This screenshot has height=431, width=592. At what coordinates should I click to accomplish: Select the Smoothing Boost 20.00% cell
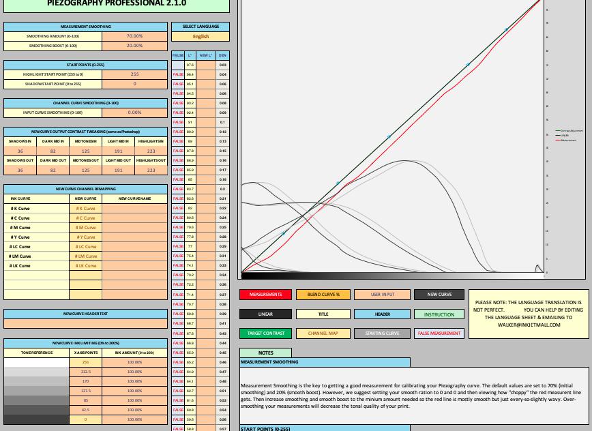click(x=134, y=46)
